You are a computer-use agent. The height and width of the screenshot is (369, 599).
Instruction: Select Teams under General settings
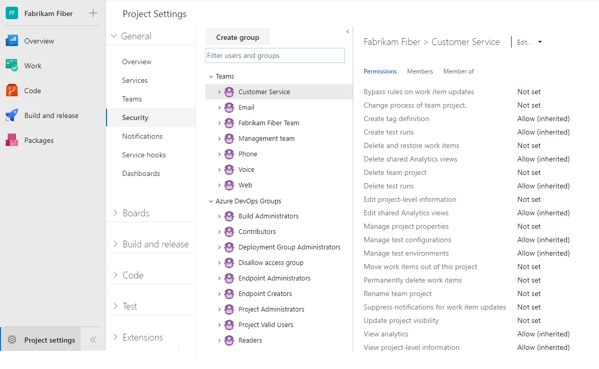(x=132, y=99)
